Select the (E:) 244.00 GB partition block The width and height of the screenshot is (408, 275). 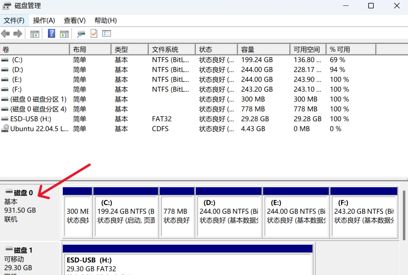[296, 216]
